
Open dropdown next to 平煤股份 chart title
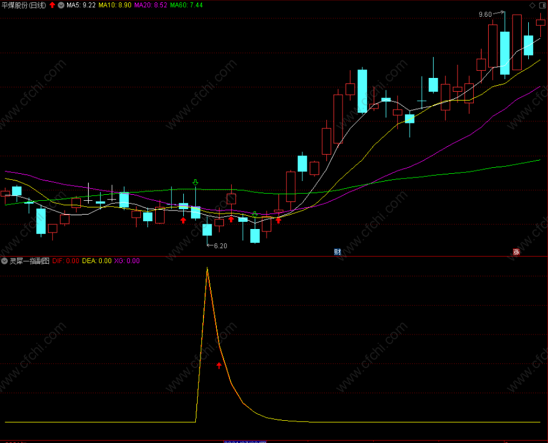(x=61, y=5)
